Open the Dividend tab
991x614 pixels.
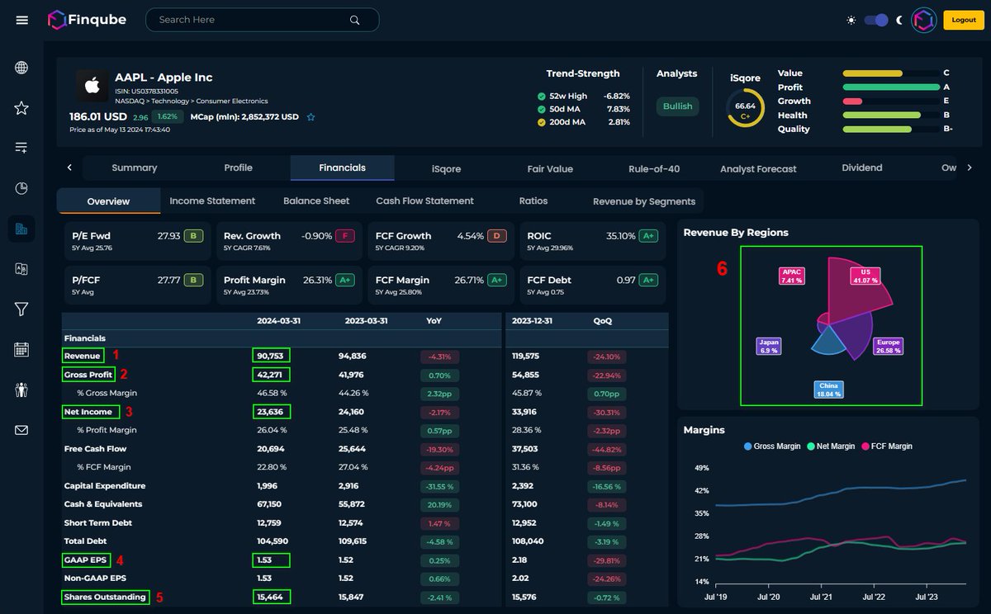[862, 168]
